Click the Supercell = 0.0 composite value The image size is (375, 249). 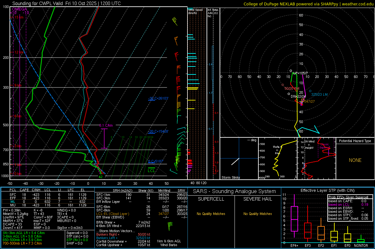coord(77,233)
